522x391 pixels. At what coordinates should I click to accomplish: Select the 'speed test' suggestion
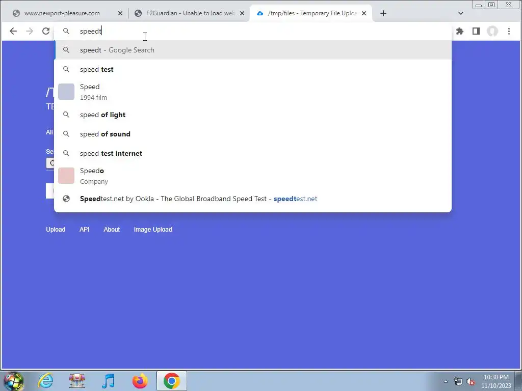(x=253, y=69)
